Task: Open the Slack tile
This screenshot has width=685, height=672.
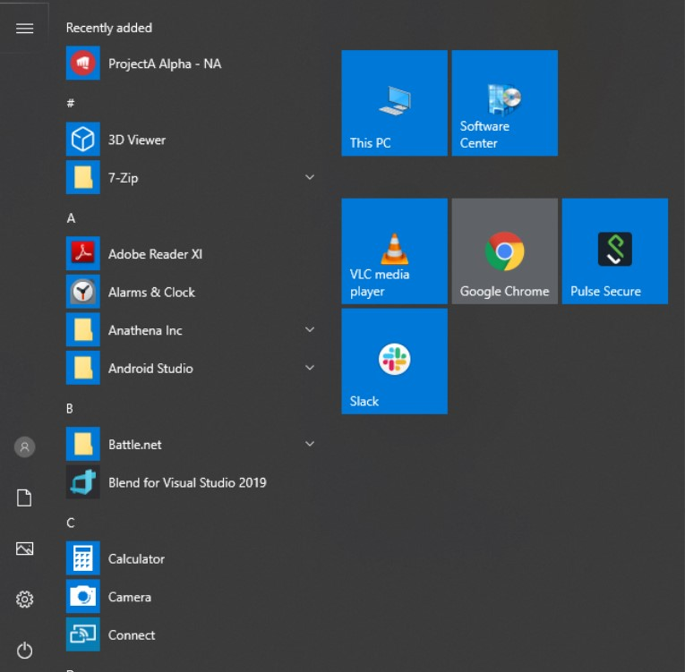Action: (x=394, y=362)
